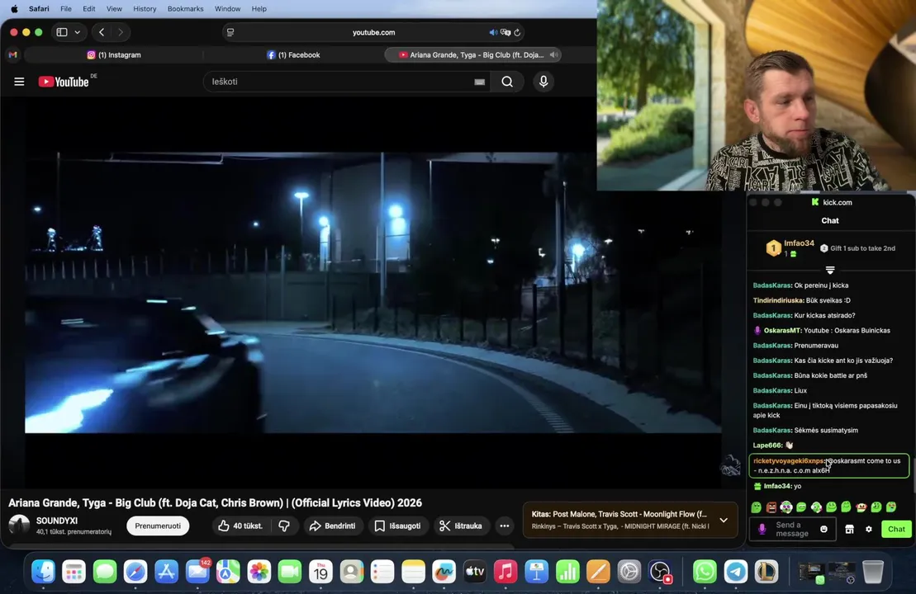Click 'Gift 1 sub to take 2nd'
The width and height of the screenshot is (916, 594).
pyautogui.click(x=857, y=248)
